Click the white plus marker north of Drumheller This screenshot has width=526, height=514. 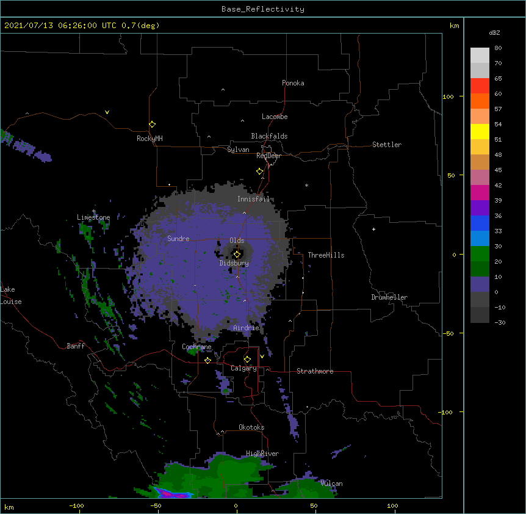373,229
